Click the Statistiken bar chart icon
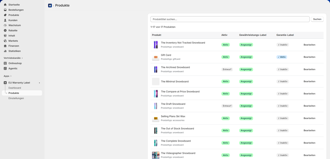Viewport: 330px width, 159px height. pyautogui.click(x=5, y=51)
